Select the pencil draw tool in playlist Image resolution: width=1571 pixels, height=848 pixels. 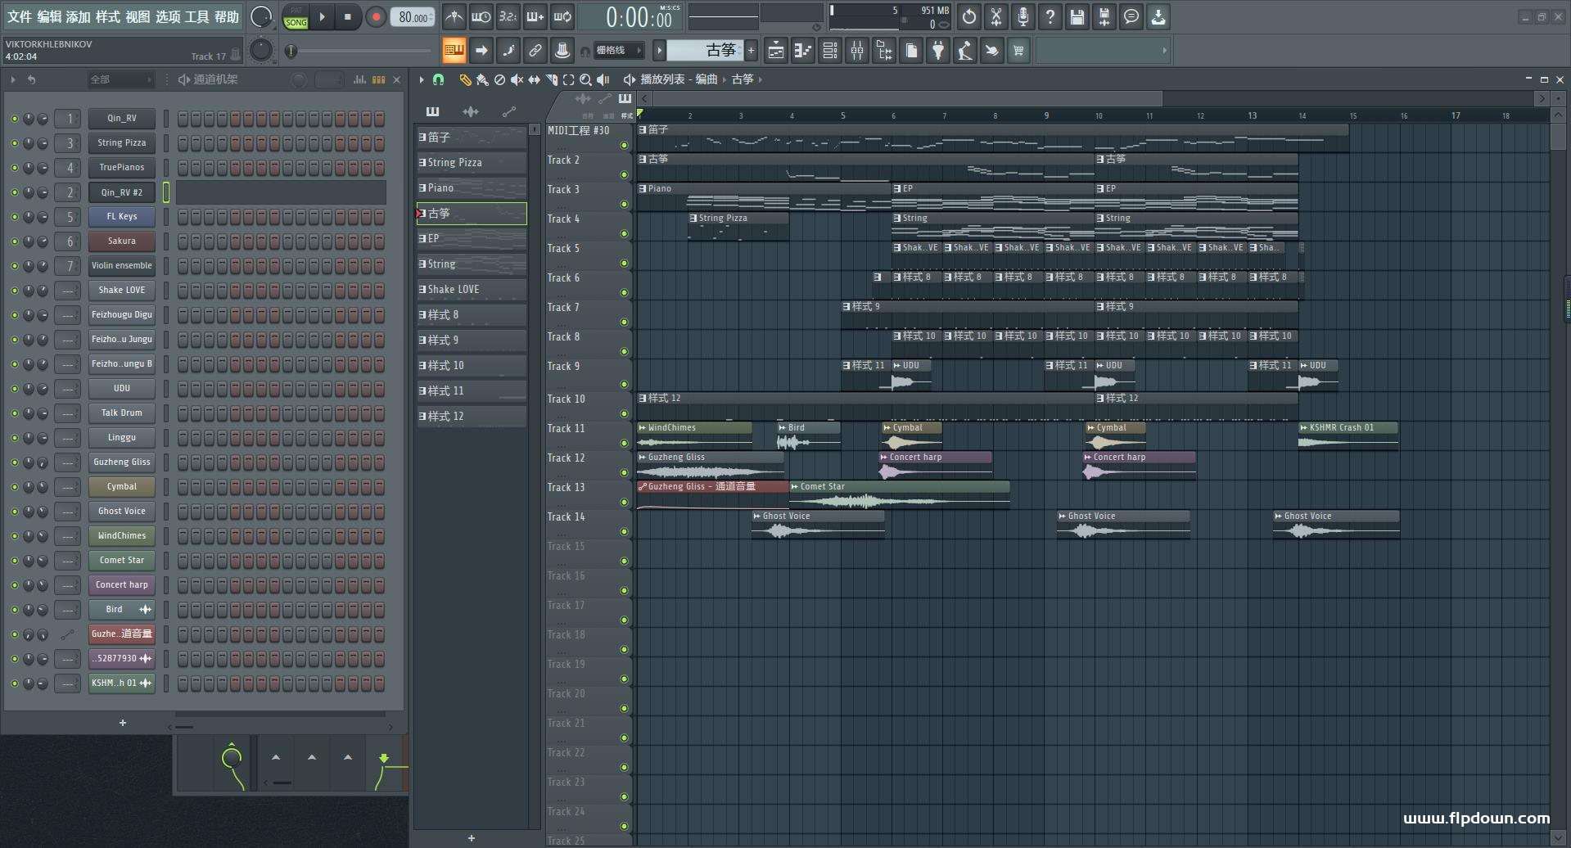[x=465, y=79]
